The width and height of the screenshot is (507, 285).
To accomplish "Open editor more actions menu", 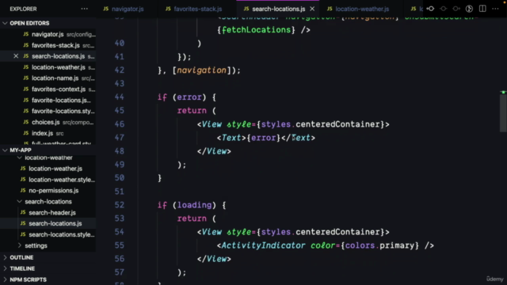I will click(x=495, y=9).
